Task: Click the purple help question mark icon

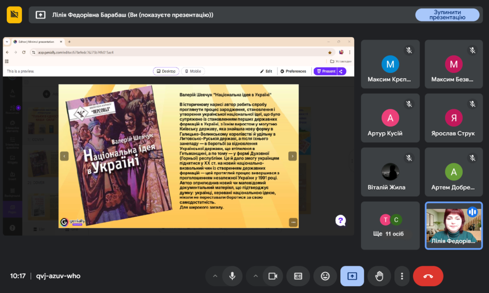Action: coord(340,220)
